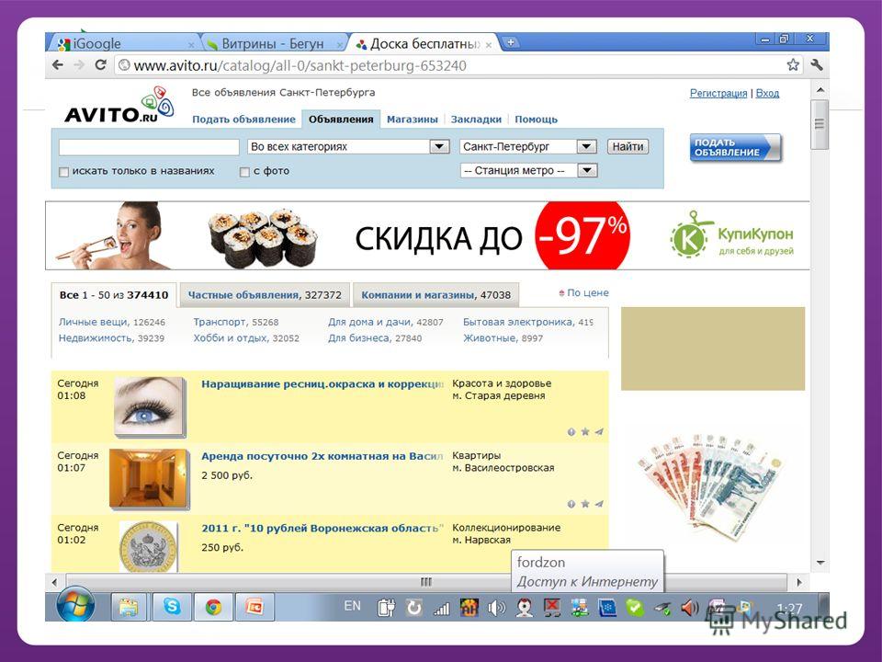882x662 pixels.
Task: Click the power battery tray icon
Action: 387,608
